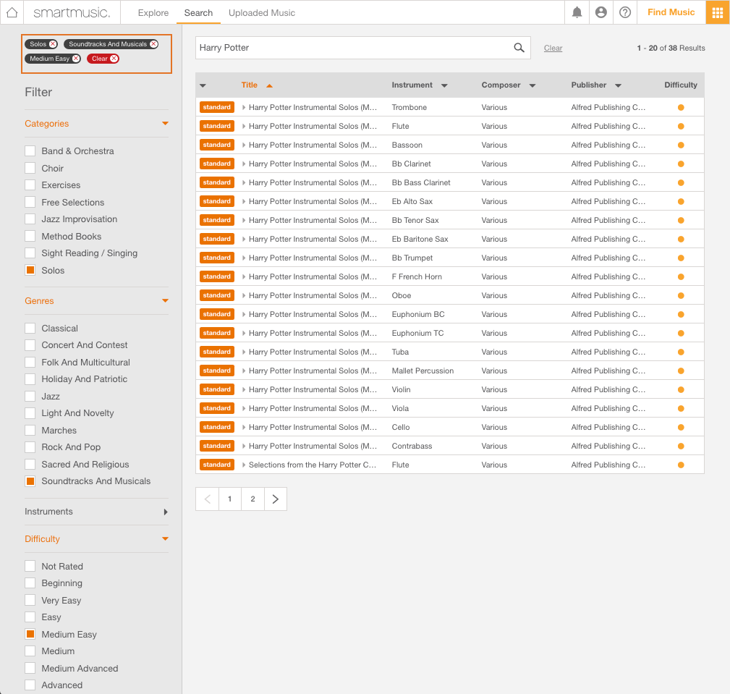Click the Find Music button
Image resolution: width=730 pixels, height=694 pixels.
[x=671, y=12]
